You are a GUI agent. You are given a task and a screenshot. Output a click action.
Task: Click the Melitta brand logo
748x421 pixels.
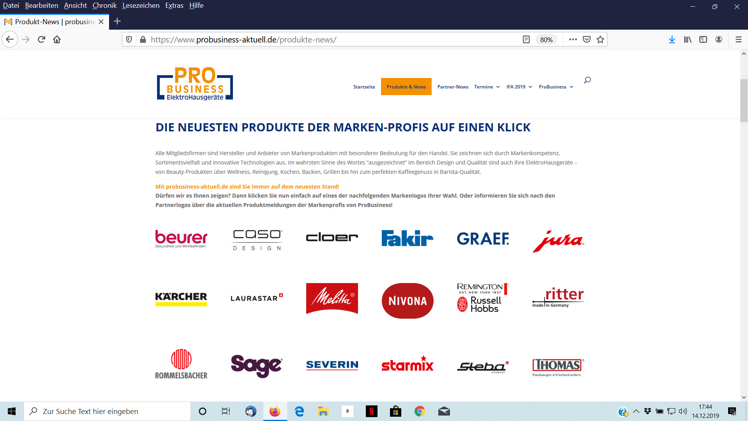point(332,299)
